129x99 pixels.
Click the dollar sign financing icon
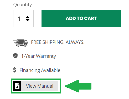coord(15,70)
